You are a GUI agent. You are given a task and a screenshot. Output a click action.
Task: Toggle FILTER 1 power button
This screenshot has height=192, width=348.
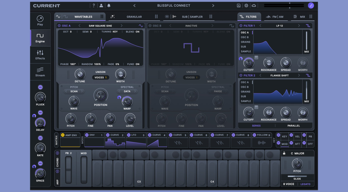(241, 26)
